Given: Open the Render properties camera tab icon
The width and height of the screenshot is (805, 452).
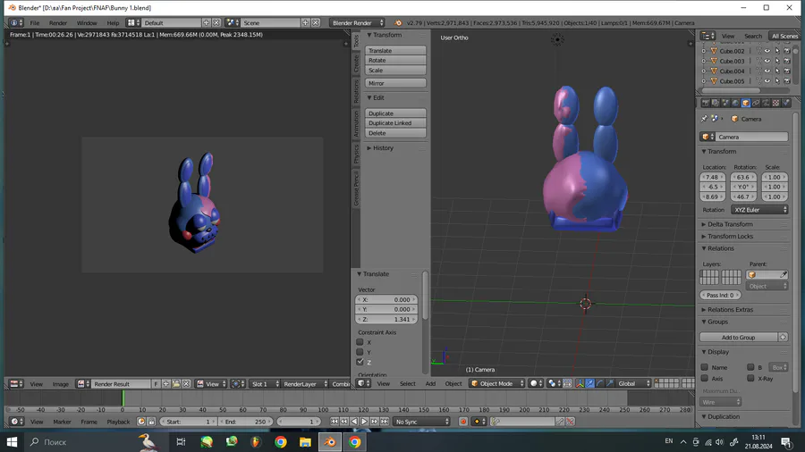Looking at the screenshot, I should tap(706, 103).
